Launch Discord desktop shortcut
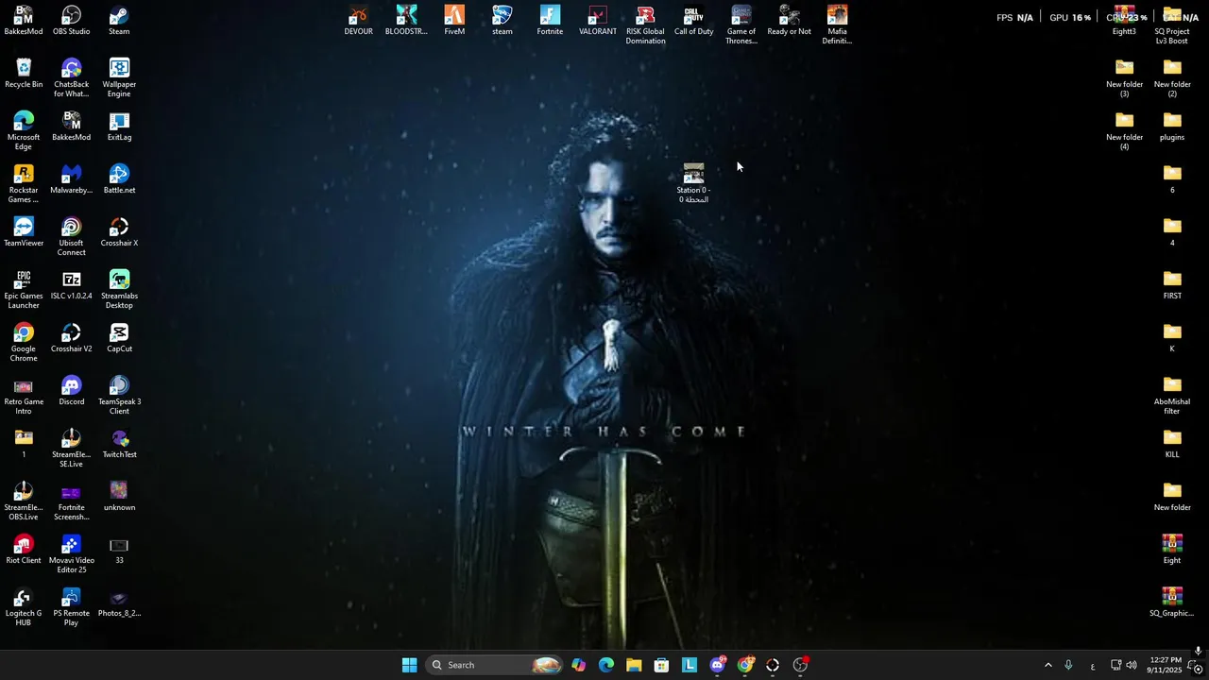 (71, 391)
